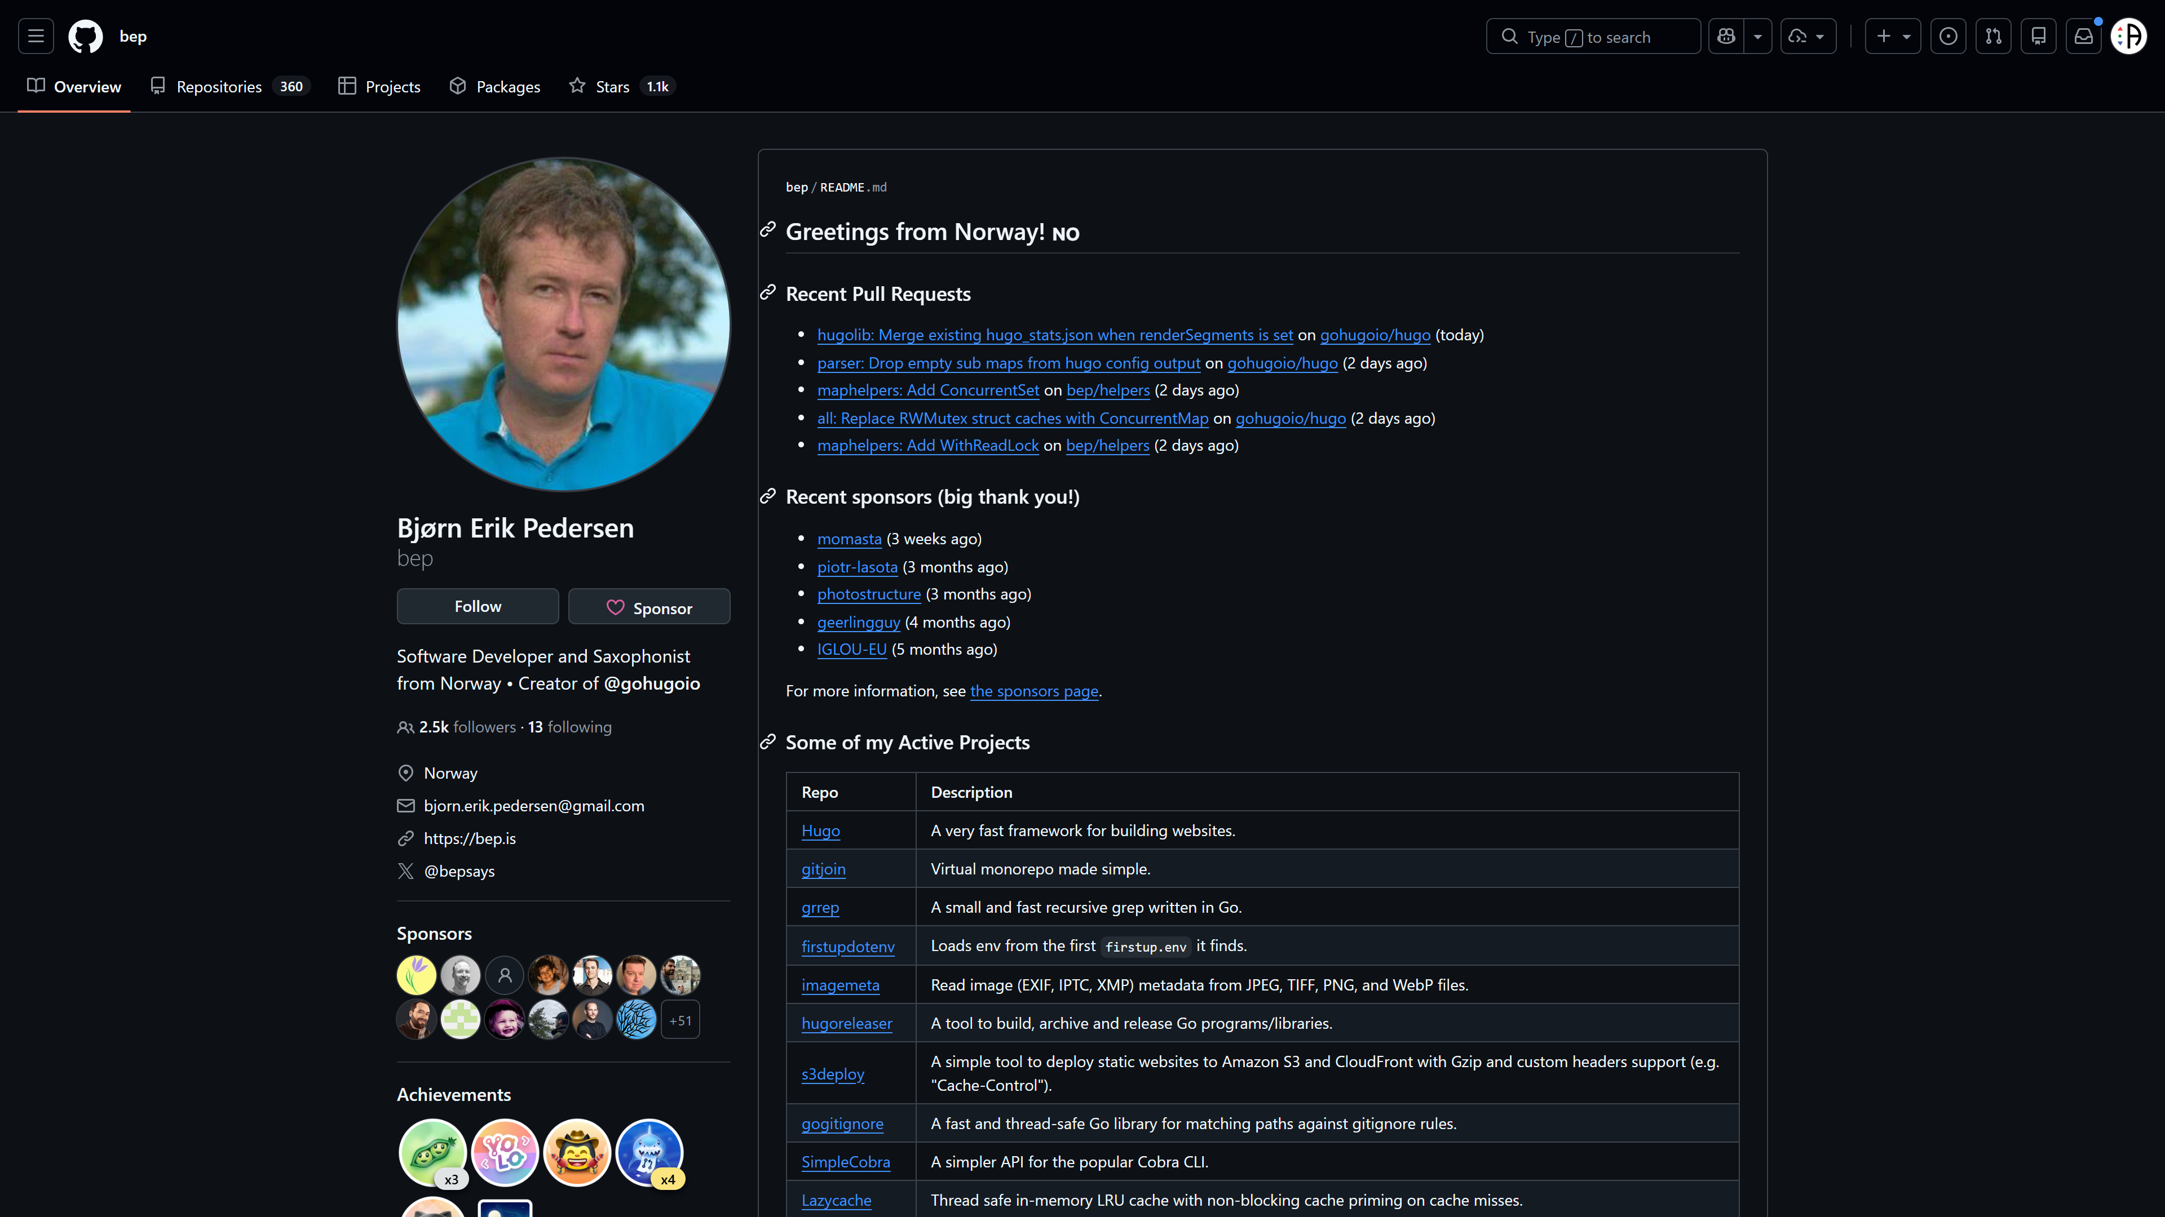Open the @gohugoio mention in bio
2165x1217 pixels.
(651, 683)
